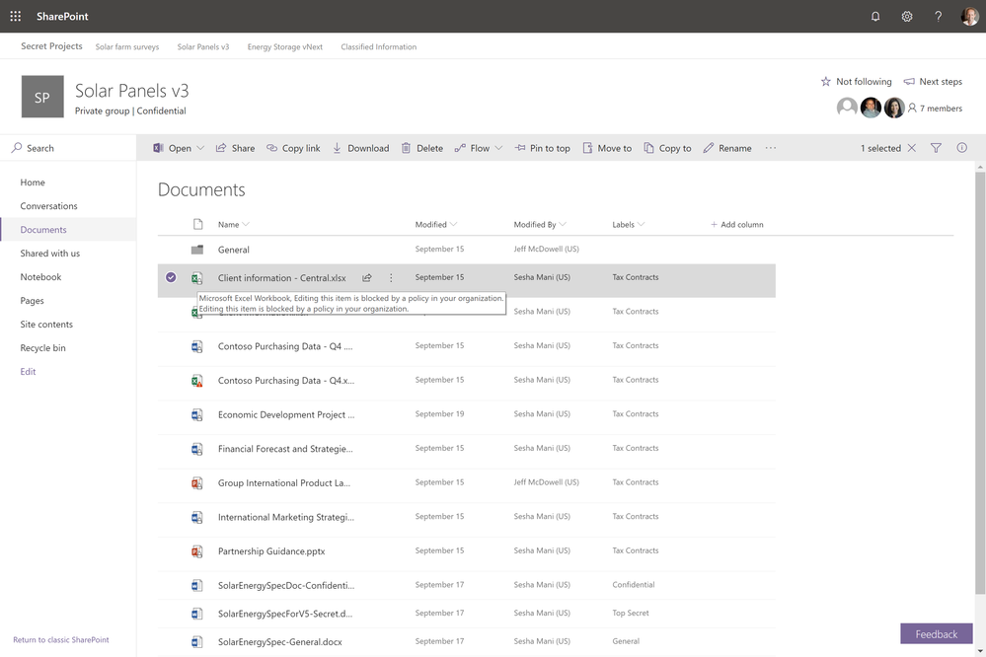Click Return to classic SharePoint link

point(61,639)
